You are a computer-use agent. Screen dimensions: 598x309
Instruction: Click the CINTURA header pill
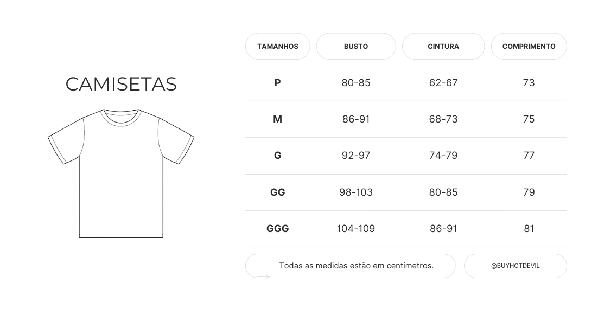pos(443,47)
